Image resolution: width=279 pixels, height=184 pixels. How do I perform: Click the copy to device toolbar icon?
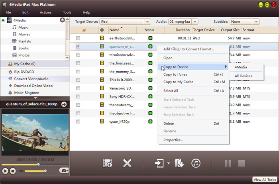[x=159, y=163]
